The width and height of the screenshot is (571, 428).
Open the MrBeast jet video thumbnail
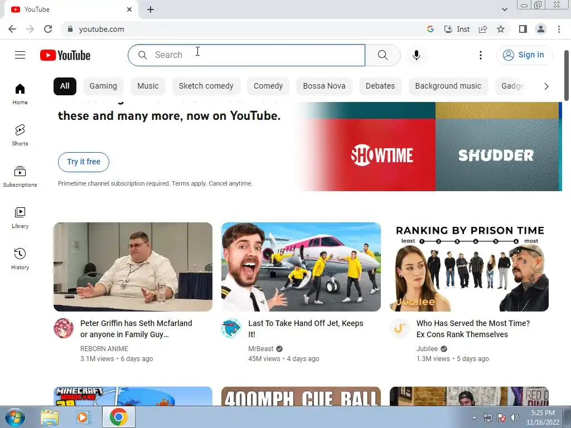[301, 267]
